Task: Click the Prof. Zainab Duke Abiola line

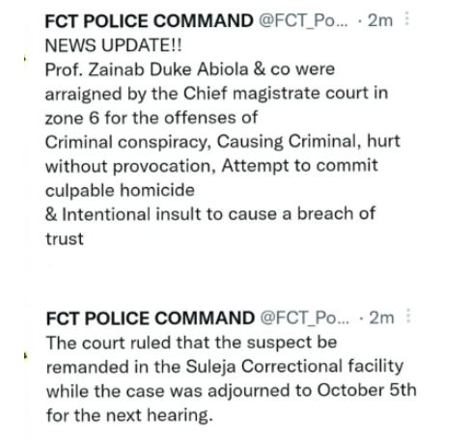Action: tap(190, 69)
